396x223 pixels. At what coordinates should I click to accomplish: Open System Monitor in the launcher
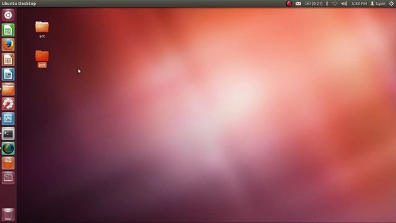pyautogui.click(x=8, y=119)
